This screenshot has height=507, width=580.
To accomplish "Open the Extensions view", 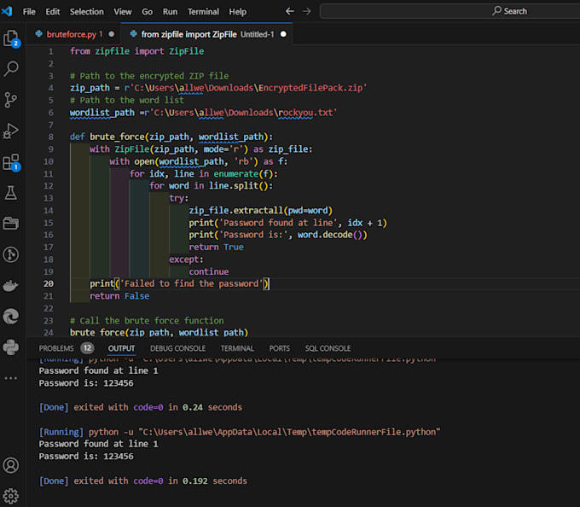I will click(x=11, y=162).
